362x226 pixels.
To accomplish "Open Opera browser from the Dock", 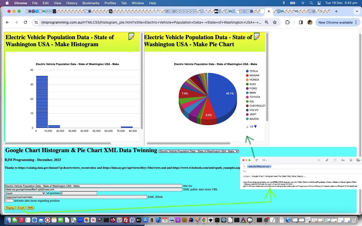I will tap(47, 220).
